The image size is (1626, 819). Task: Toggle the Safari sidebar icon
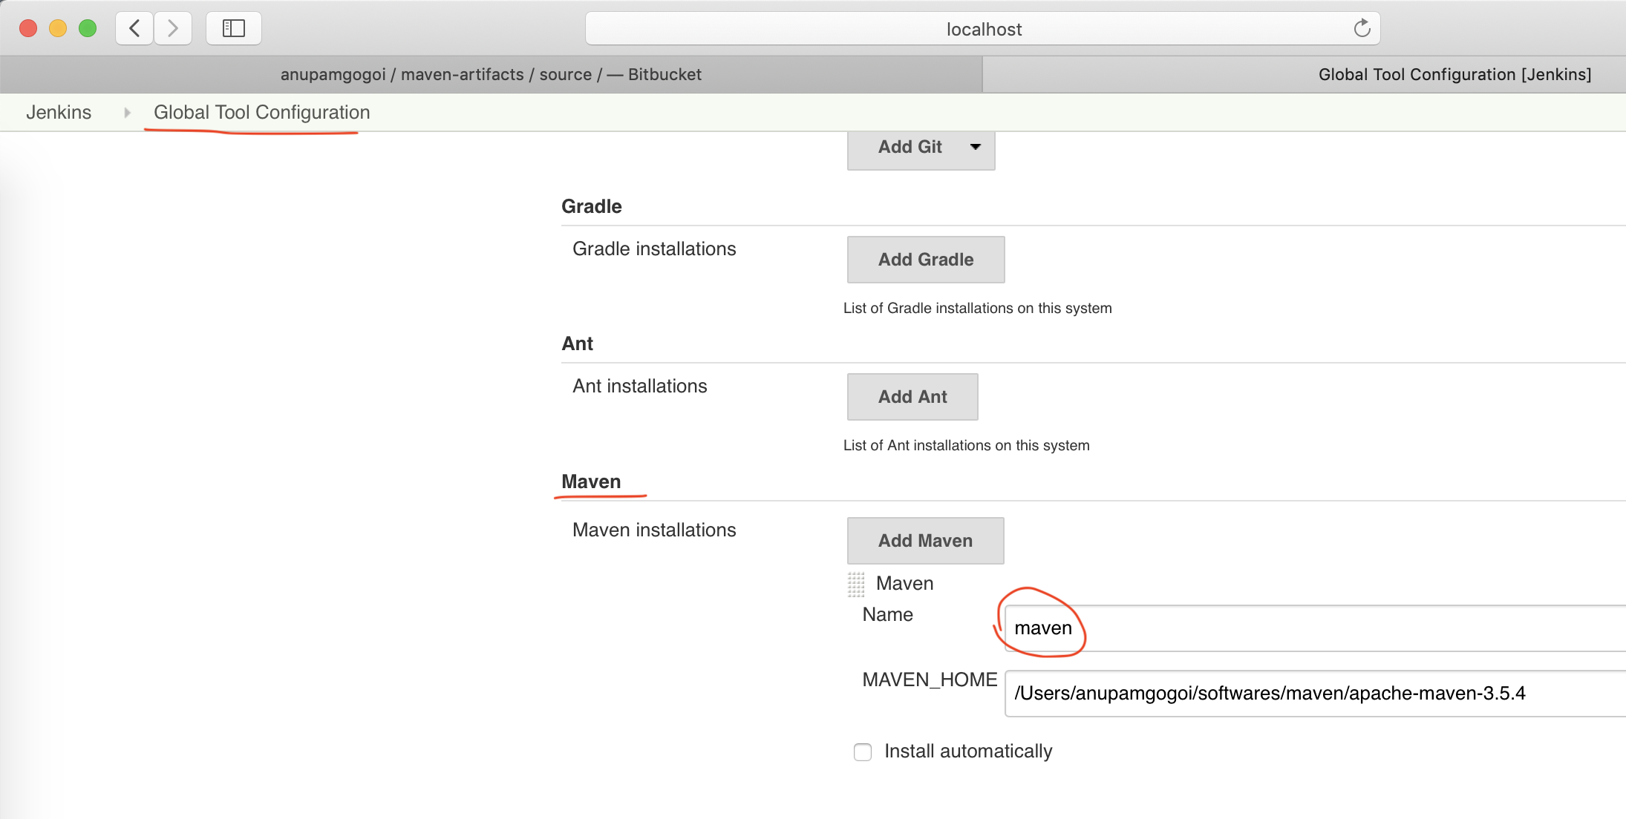pyautogui.click(x=234, y=29)
